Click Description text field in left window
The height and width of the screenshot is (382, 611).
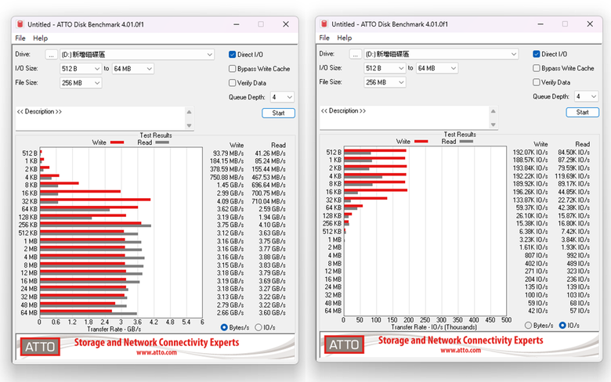(x=100, y=118)
